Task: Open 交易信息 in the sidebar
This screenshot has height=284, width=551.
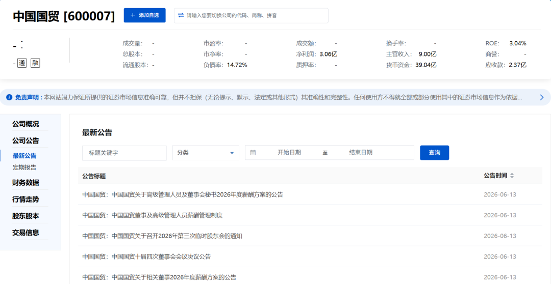Action: point(26,233)
